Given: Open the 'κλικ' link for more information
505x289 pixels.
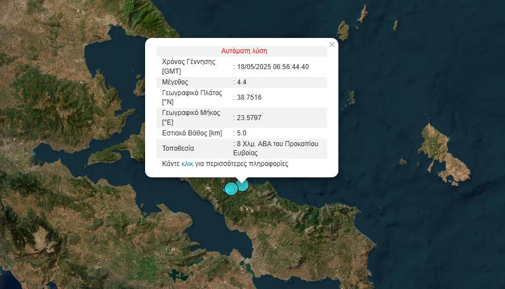Looking at the screenshot, I should tap(187, 164).
